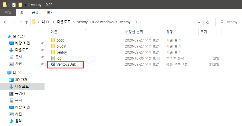242x126 pixels.
Task: Expand chevron after 다운로드 breadcrumb
Action: (74, 22)
